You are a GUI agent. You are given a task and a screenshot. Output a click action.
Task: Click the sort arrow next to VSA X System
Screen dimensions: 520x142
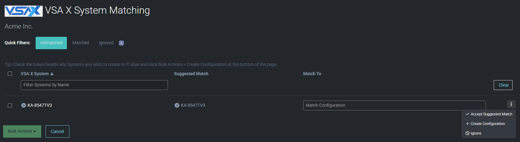point(52,74)
